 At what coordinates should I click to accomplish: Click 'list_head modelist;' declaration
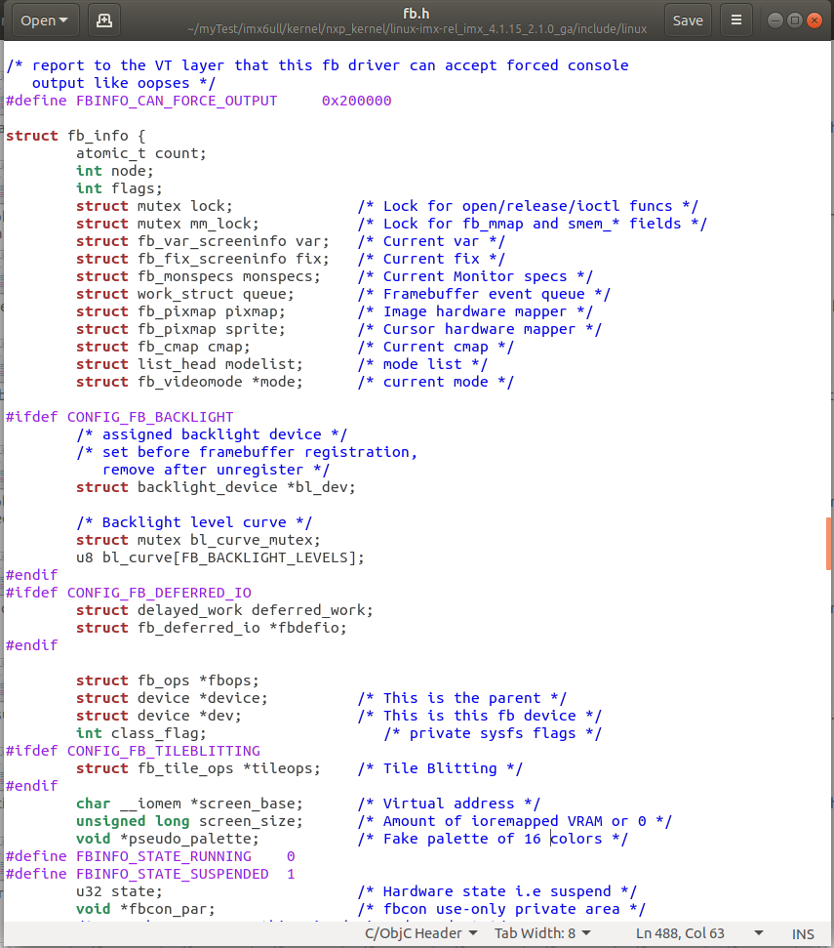click(219, 363)
